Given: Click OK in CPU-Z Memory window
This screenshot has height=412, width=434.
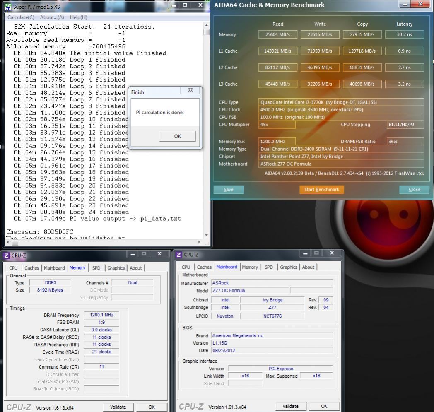Looking at the screenshot, I should click(x=152, y=407).
